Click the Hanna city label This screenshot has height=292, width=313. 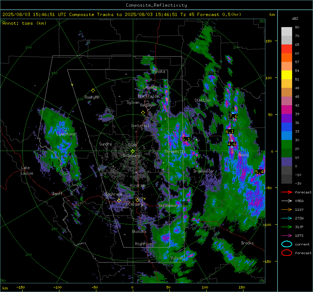[243, 155]
